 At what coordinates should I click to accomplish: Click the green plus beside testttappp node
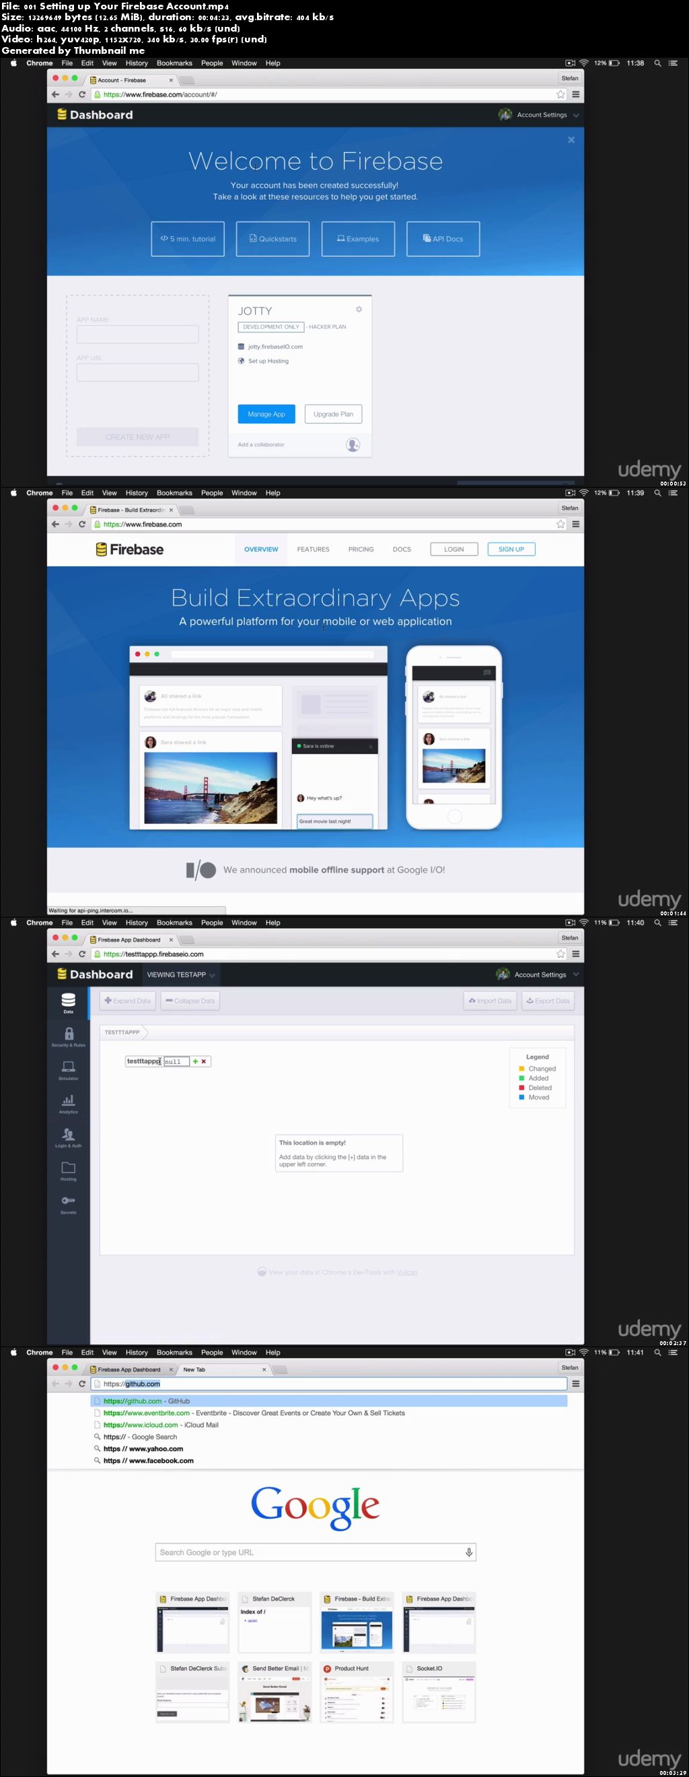click(195, 1061)
